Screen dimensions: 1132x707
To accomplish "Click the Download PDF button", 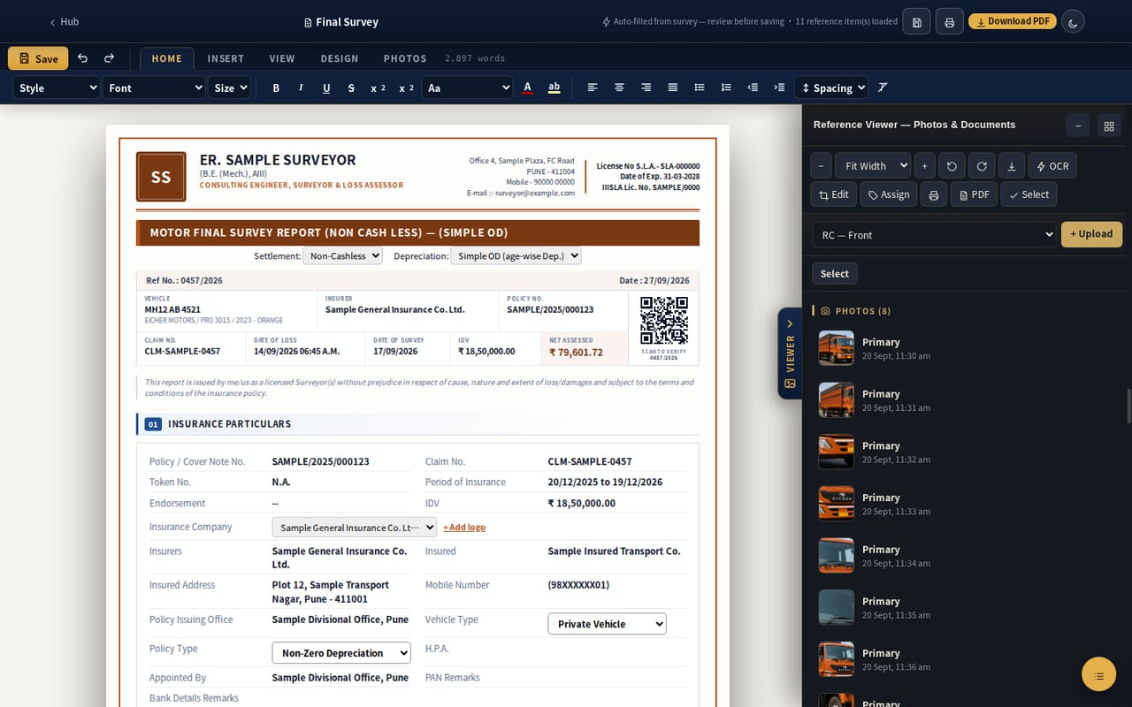I will tap(1013, 21).
